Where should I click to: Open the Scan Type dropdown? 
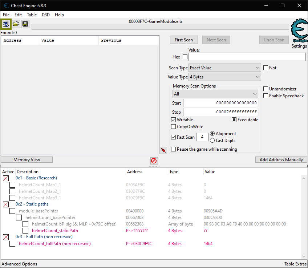(x=224, y=68)
